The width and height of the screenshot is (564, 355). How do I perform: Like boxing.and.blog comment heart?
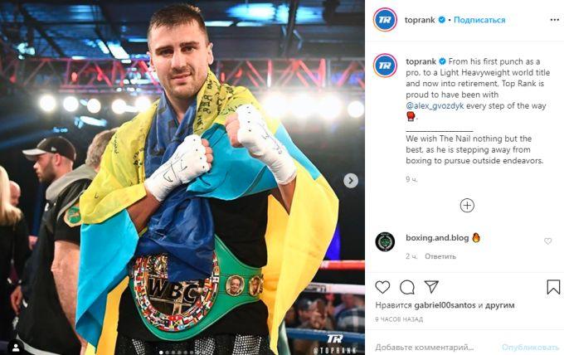[547, 241]
